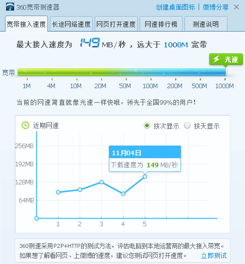Click the 1M marker on the speed scale
This screenshot has height=264, width=245.
(27, 86)
